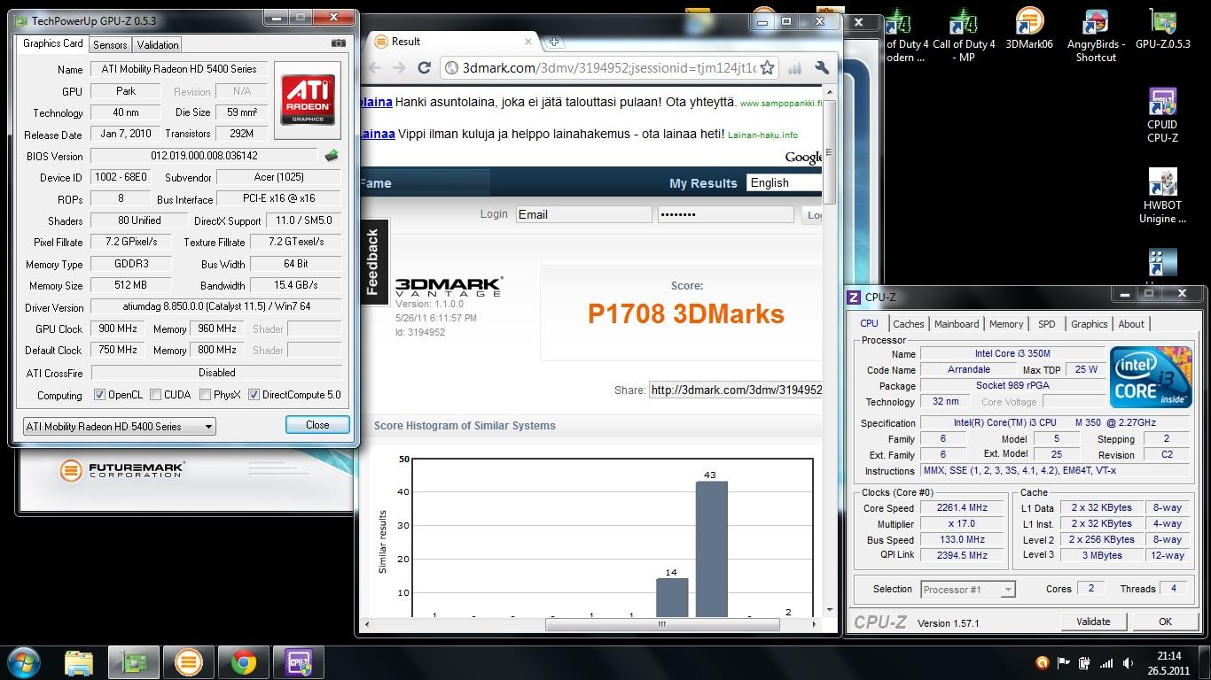Click the ATI Radeon logo in GPU-Z
This screenshot has width=1211, height=680.
[x=308, y=99]
